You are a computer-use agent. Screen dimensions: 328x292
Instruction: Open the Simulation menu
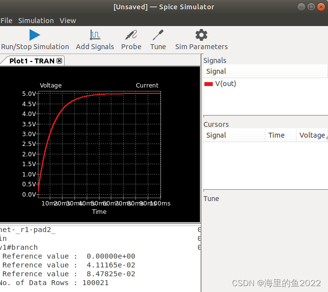tap(36, 21)
